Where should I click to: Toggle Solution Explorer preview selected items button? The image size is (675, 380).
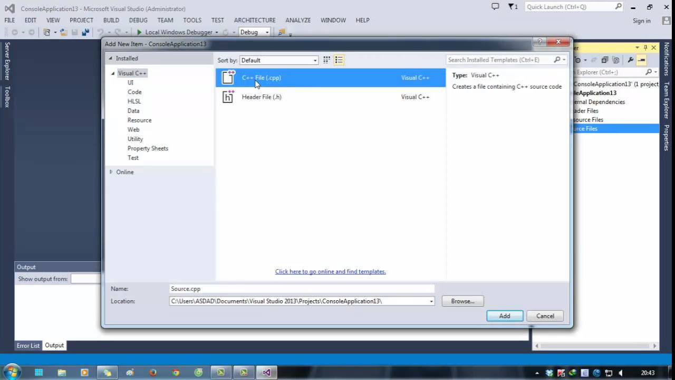coord(642,60)
